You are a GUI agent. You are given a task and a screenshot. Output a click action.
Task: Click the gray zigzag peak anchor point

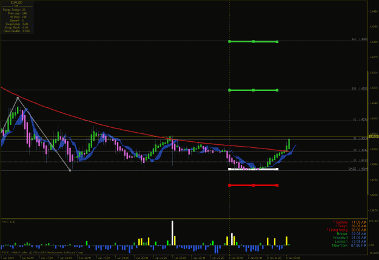tap(18, 98)
